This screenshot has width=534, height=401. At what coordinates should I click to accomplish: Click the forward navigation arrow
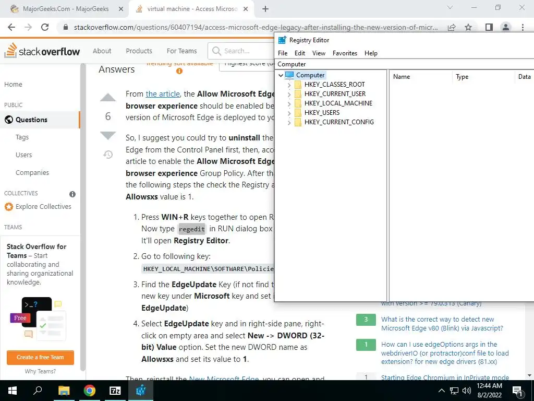click(x=28, y=27)
